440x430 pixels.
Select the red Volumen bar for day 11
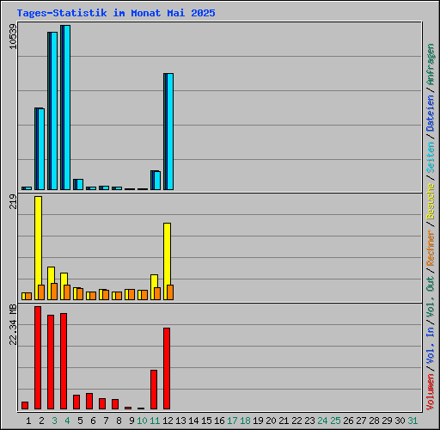(x=154, y=390)
